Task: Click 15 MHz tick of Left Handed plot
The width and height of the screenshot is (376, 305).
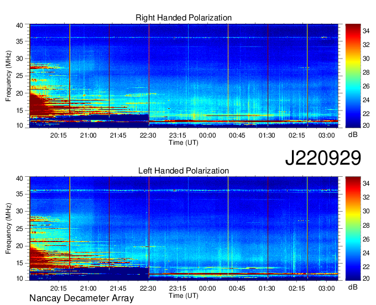Action: (x=19, y=264)
